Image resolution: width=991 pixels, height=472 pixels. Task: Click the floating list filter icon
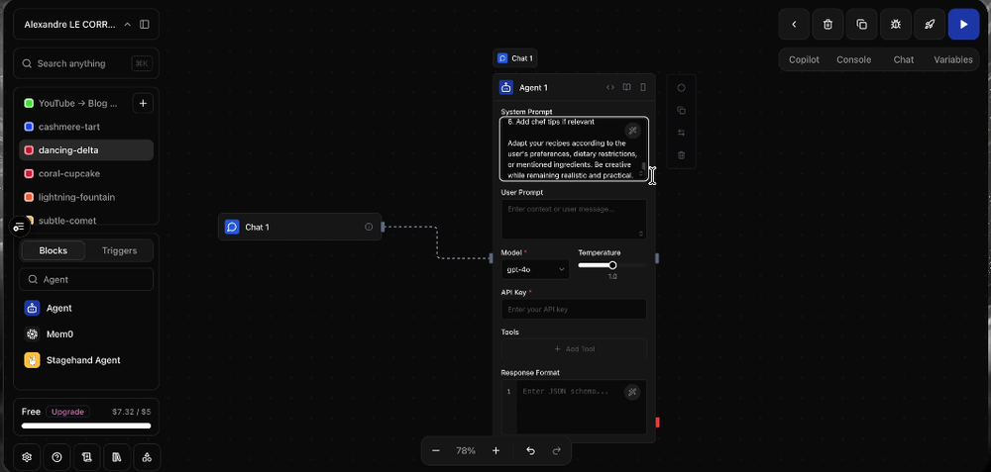click(x=19, y=227)
